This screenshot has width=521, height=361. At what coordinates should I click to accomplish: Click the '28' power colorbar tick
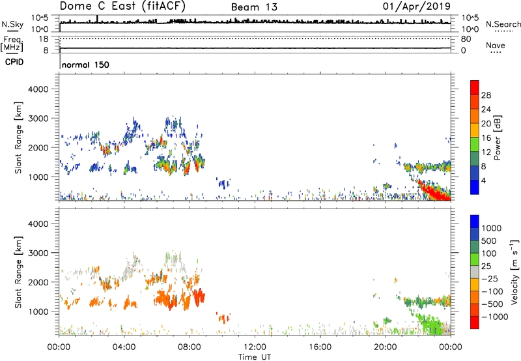click(x=486, y=95)
